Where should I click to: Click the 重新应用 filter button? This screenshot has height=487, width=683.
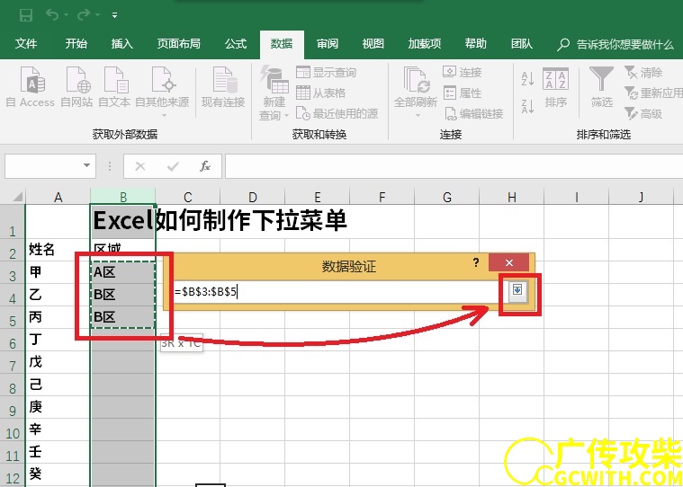click(653, 93)
